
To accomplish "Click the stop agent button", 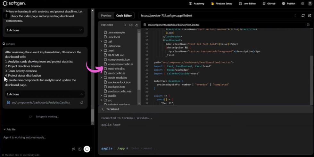I will [87, 149].
